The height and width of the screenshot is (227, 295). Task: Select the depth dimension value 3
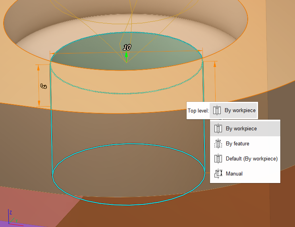(x=44, y=86)
